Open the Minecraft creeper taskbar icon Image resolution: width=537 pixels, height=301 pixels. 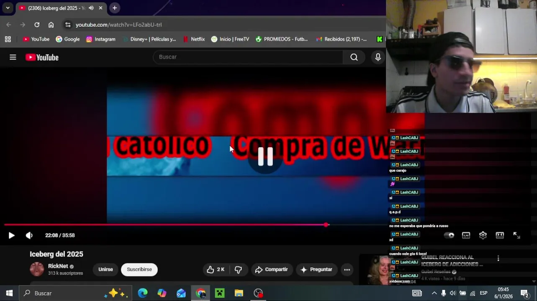[220, 293]
